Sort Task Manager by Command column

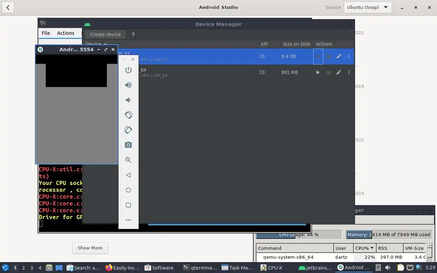(x=295, y=248)
